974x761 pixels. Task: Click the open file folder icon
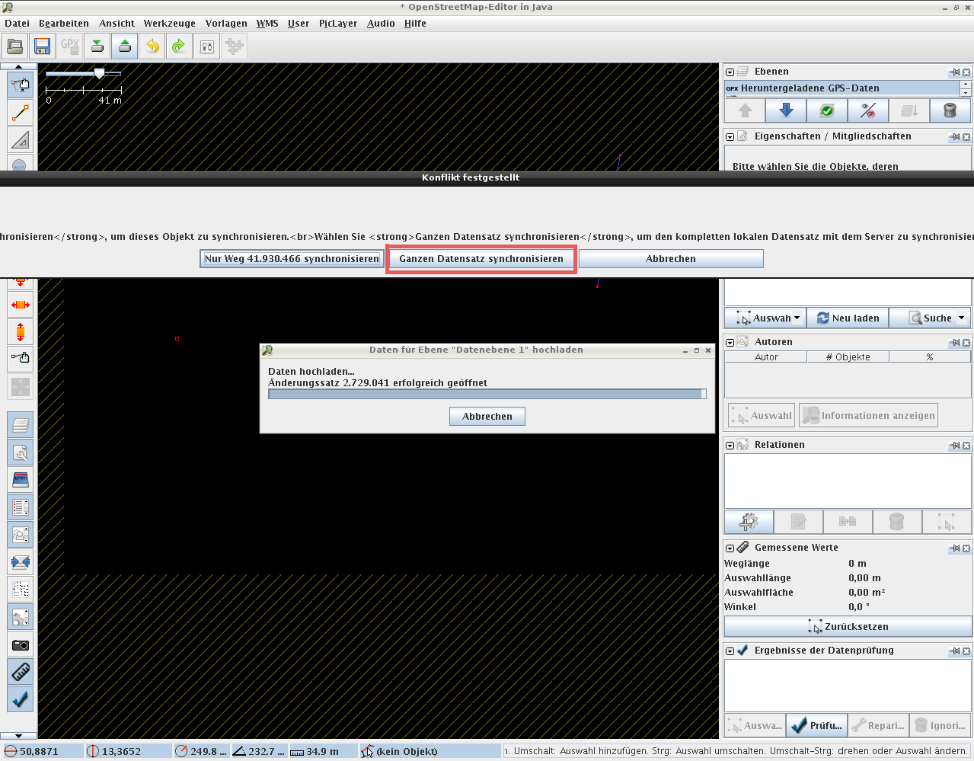[15, 46]
